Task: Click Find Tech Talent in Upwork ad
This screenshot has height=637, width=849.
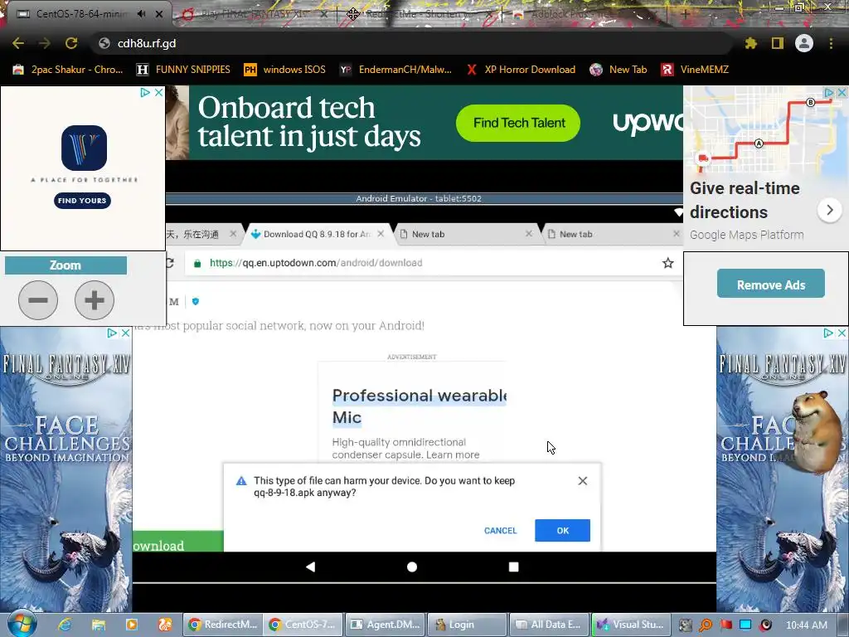Action: point(518,123)
